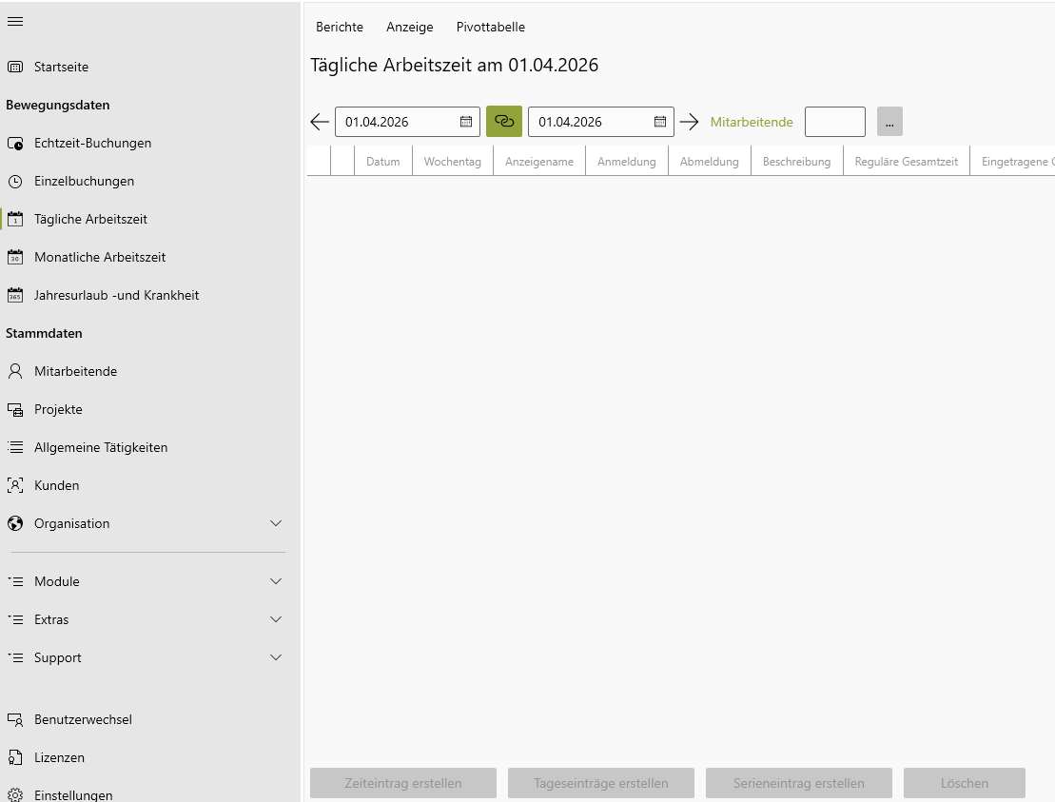Go to Monatliche Arbeitszeit view
The image size is (1055, 802).
[x=100, y=257]
